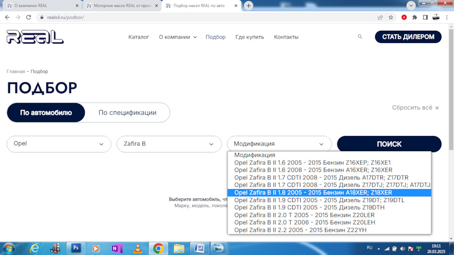Select 1.9 CDTI Дизель Z19DTH option
Viewport: 454px width, 255px height.
click(329, 208)
